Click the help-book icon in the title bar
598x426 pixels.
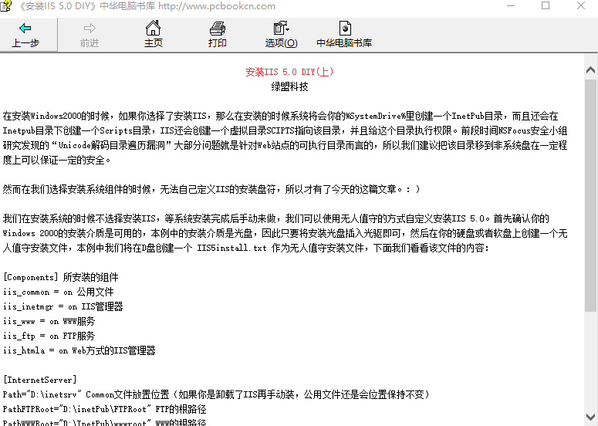tap(8, 6)
